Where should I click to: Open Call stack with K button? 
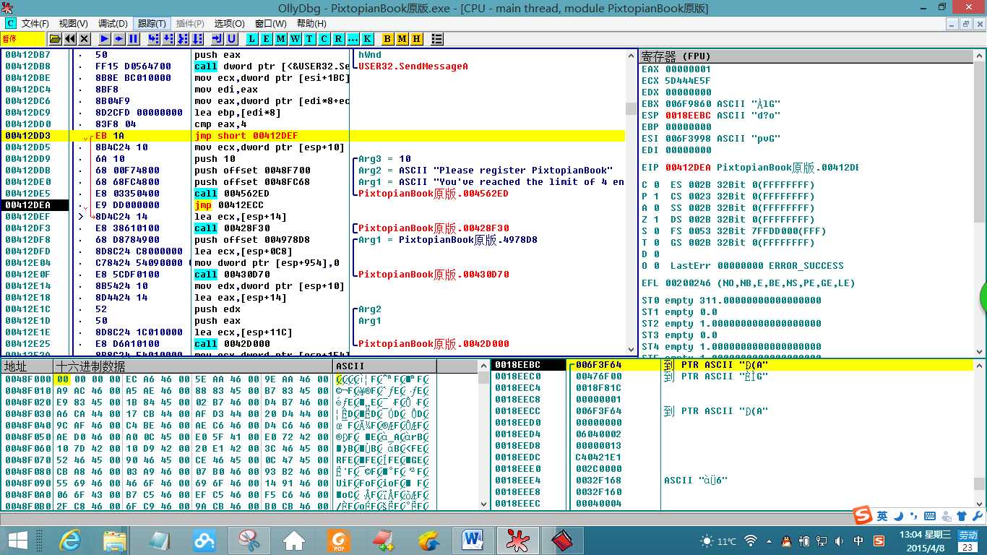368,38
